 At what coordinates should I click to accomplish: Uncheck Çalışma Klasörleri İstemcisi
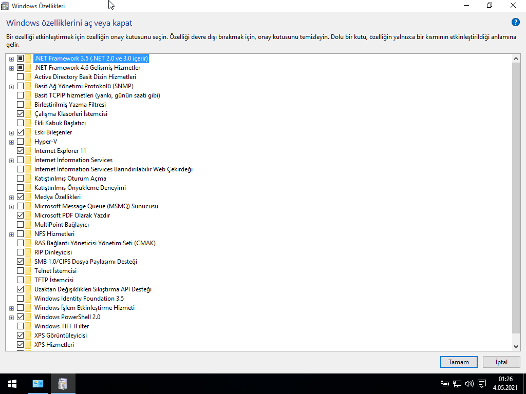[x=20, y=113]
